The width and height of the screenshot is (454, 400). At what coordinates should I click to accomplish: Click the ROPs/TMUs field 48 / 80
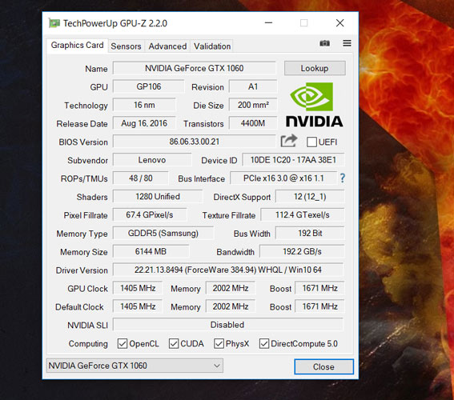coord(141,178)
